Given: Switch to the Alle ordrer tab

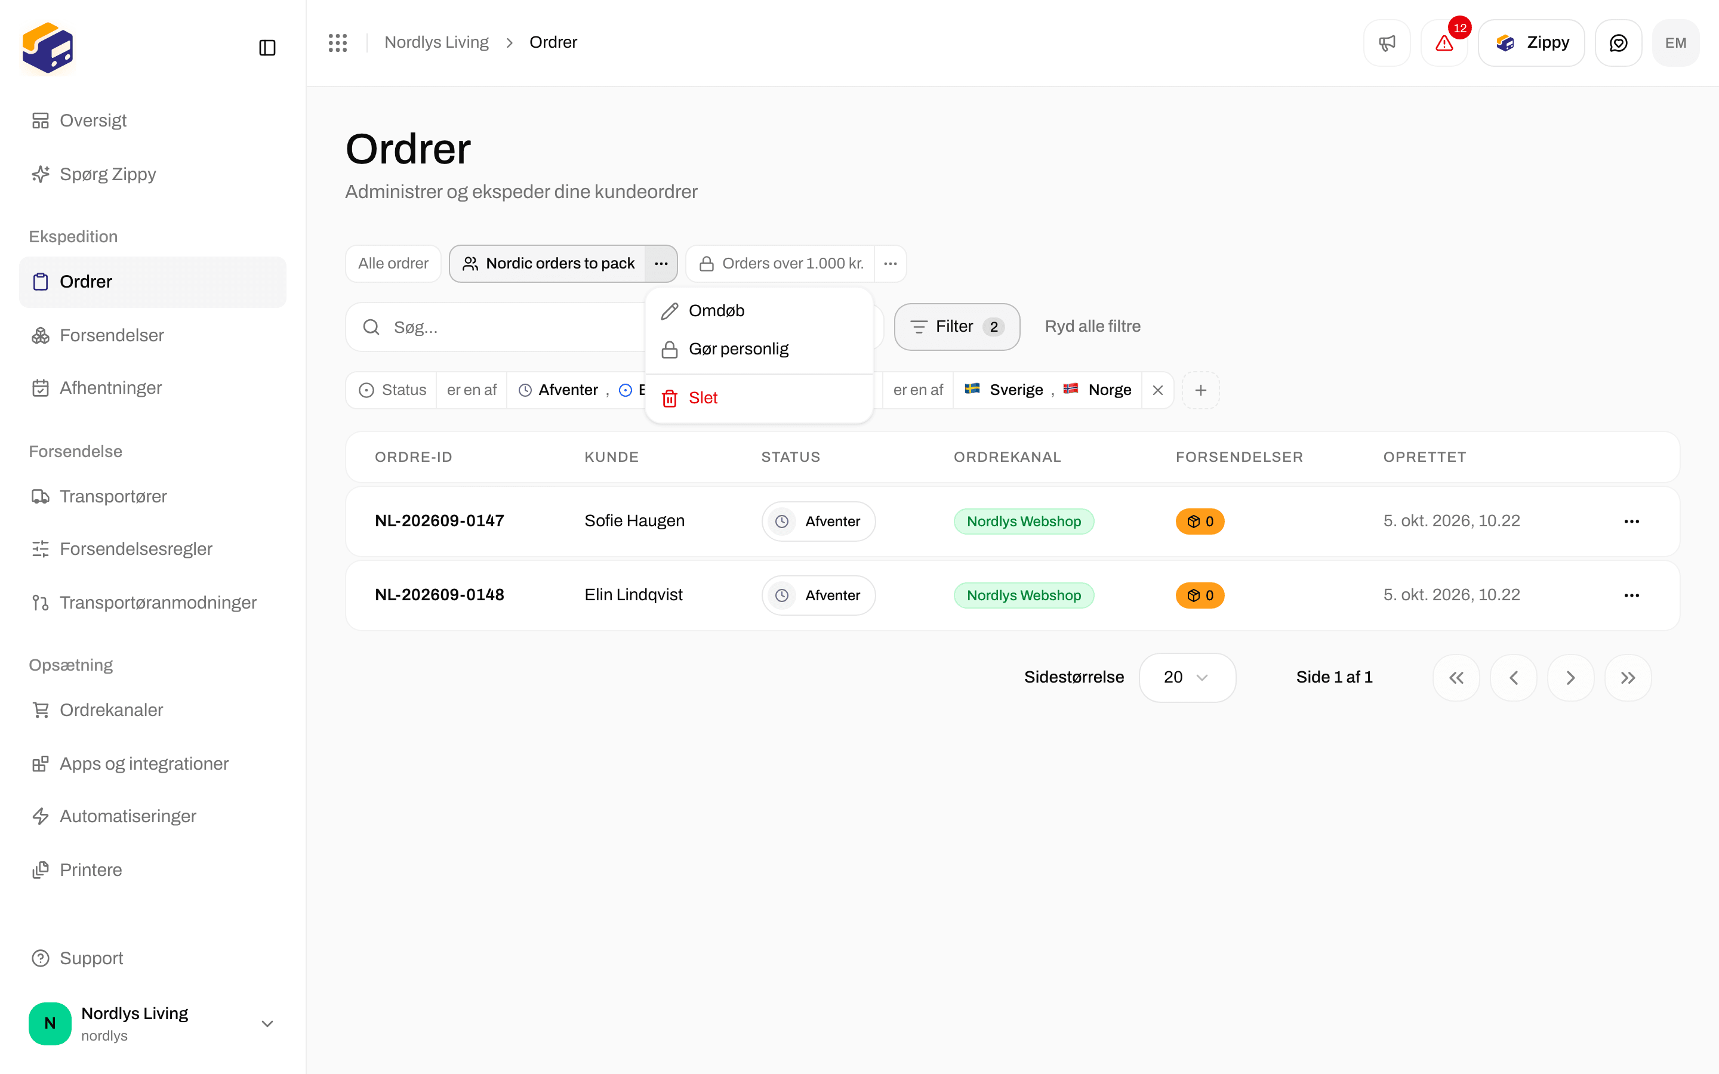Looking at the screenshot, I should pos(393,264).
